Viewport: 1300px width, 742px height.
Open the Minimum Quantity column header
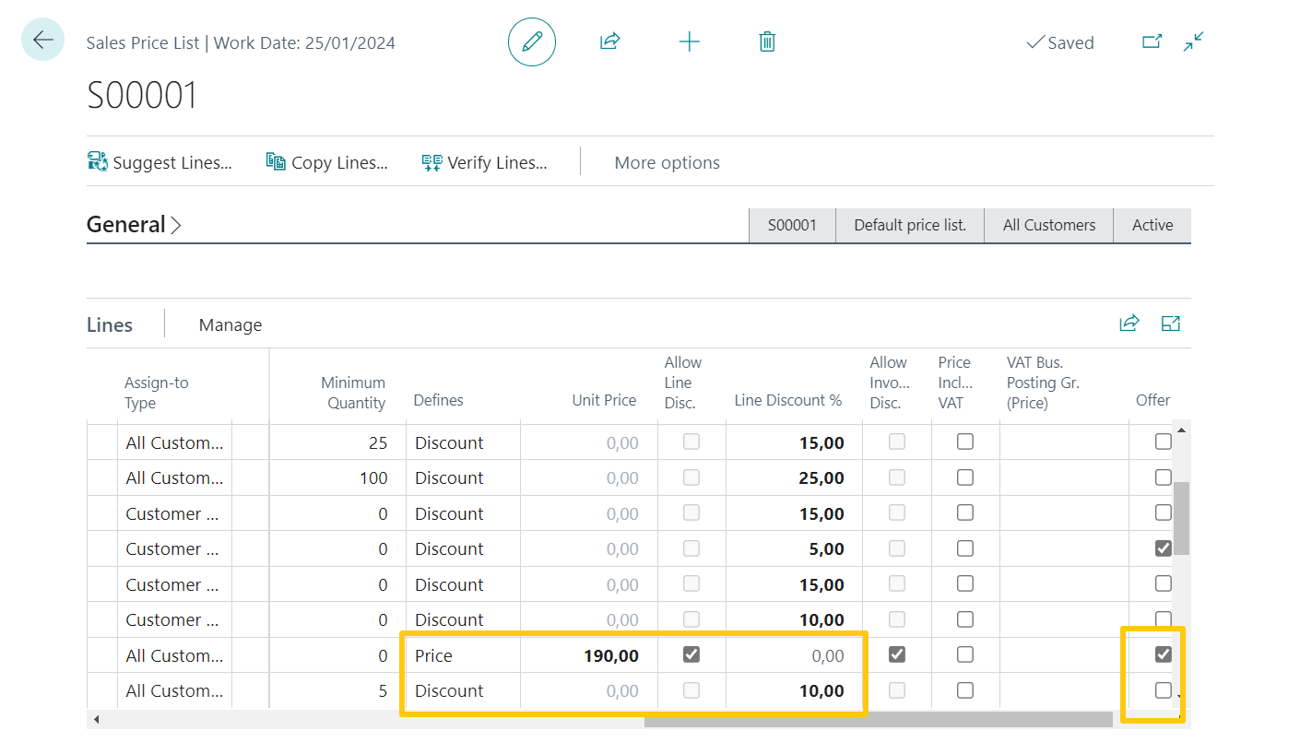click(x=353, y=393)
